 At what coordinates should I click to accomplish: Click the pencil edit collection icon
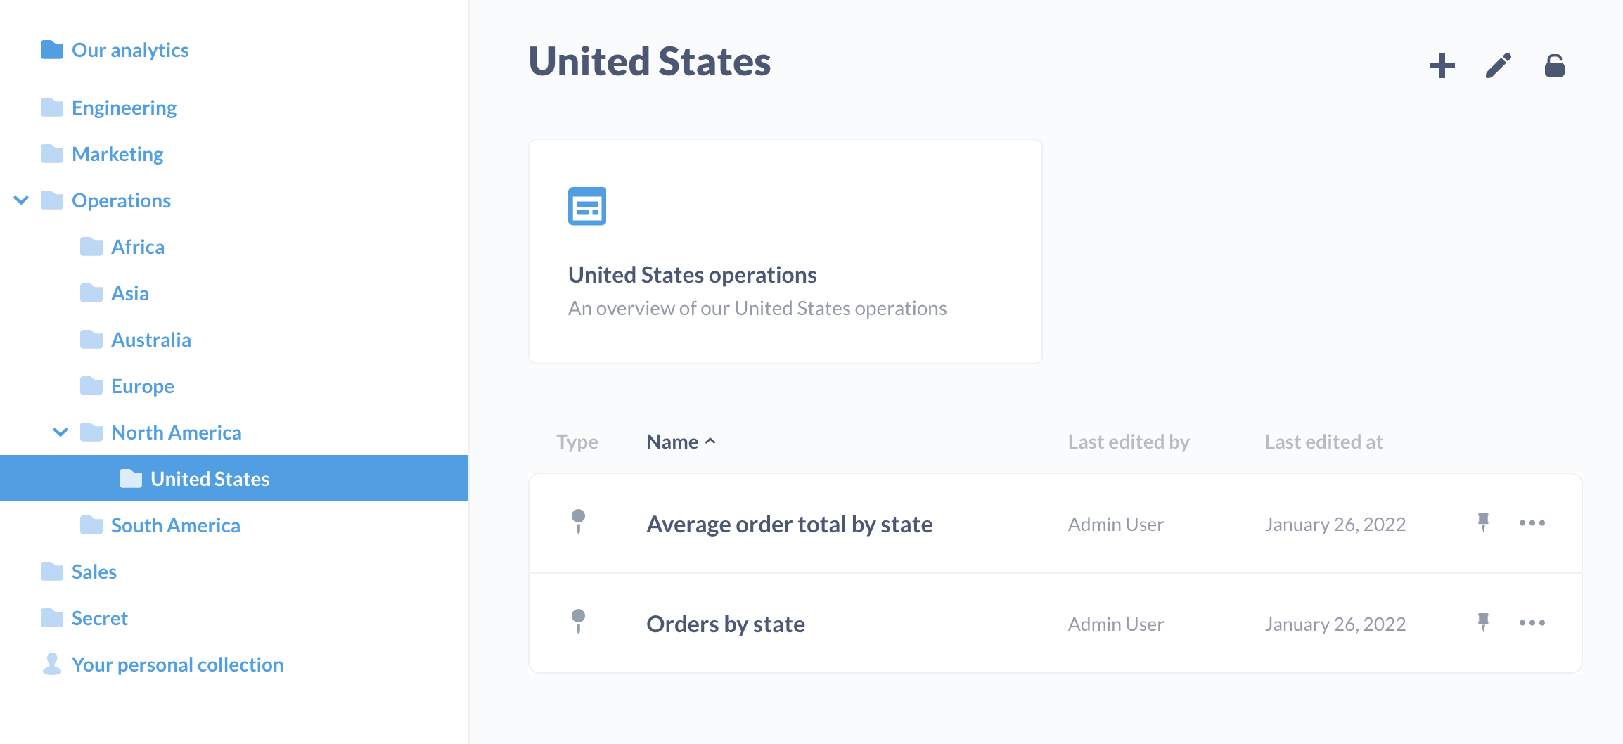tap(1498, 66)
